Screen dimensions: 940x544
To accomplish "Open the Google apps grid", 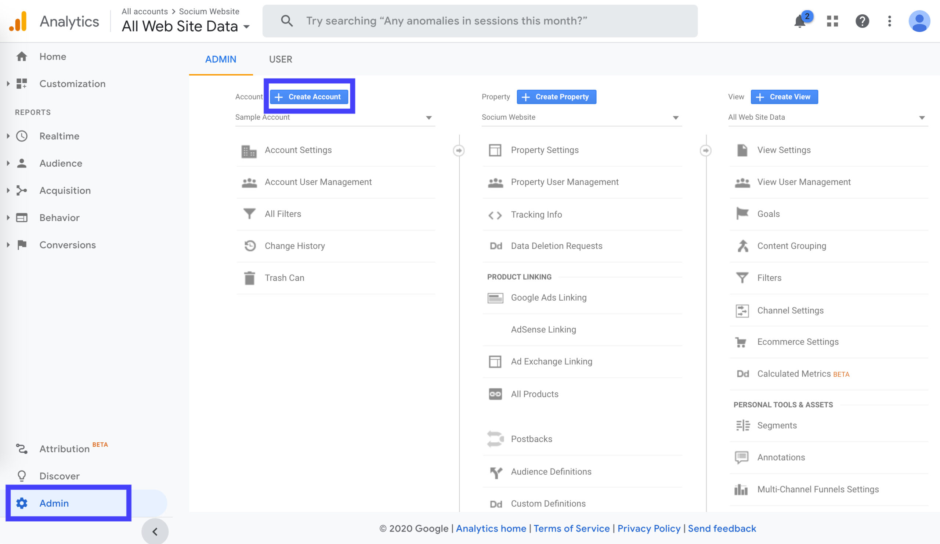I will [x=832, y=21].
